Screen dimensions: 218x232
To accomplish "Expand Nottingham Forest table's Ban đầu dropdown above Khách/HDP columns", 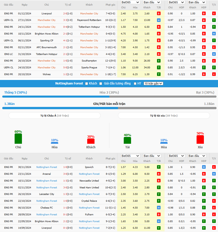I will pos(197,156).
